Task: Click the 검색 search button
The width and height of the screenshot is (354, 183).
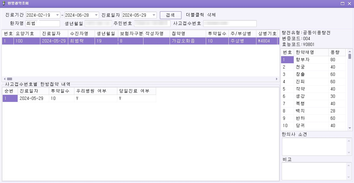Action: [171, 15]
